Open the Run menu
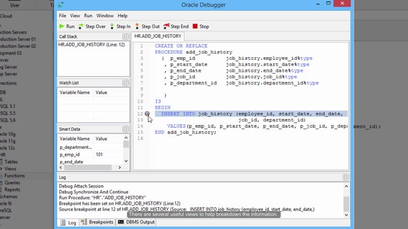Viewport: 408px width, 229px height. (88, 16)
